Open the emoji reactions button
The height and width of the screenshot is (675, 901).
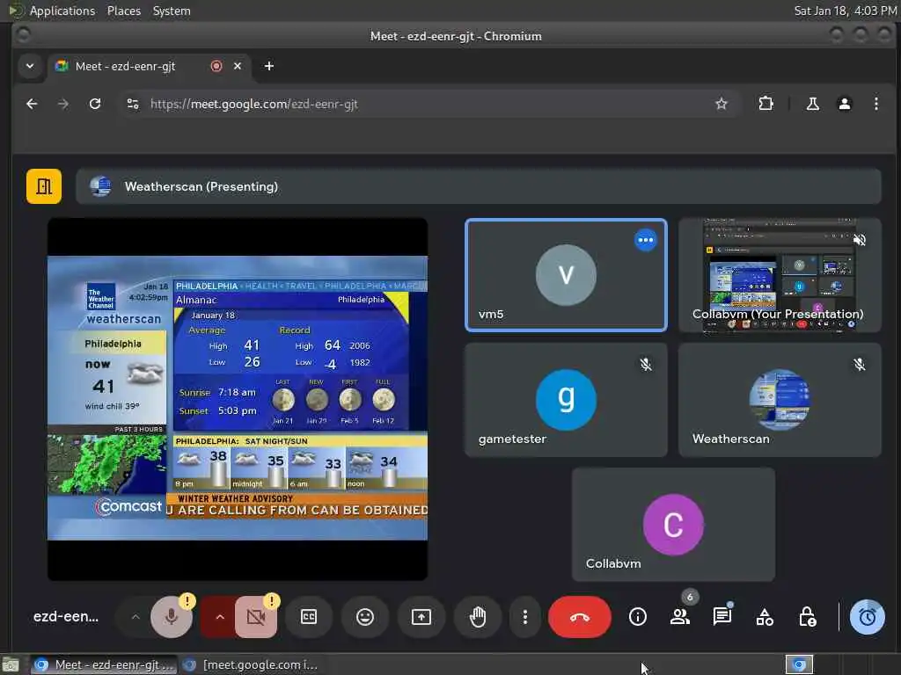click(x=365, y=617)
